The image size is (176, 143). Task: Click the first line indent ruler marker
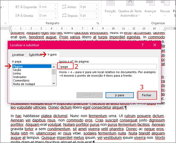[10, 27]
